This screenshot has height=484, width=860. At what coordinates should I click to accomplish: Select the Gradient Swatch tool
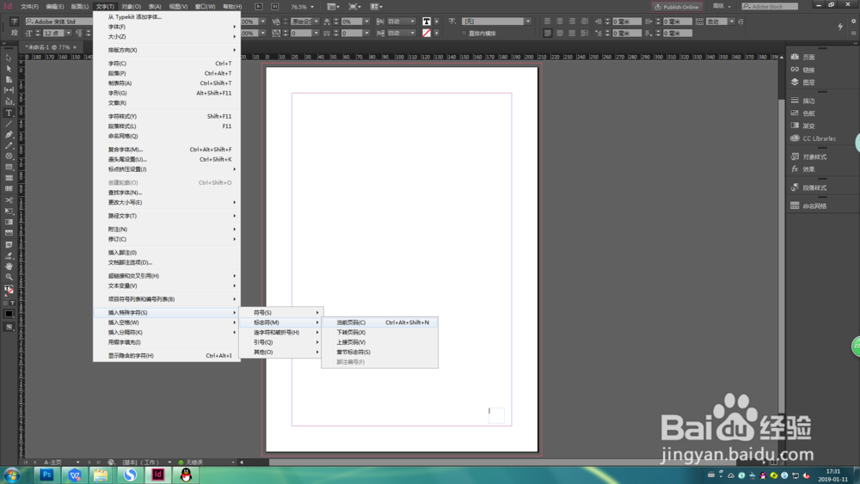pyautogui.click(x=9, y=223)
